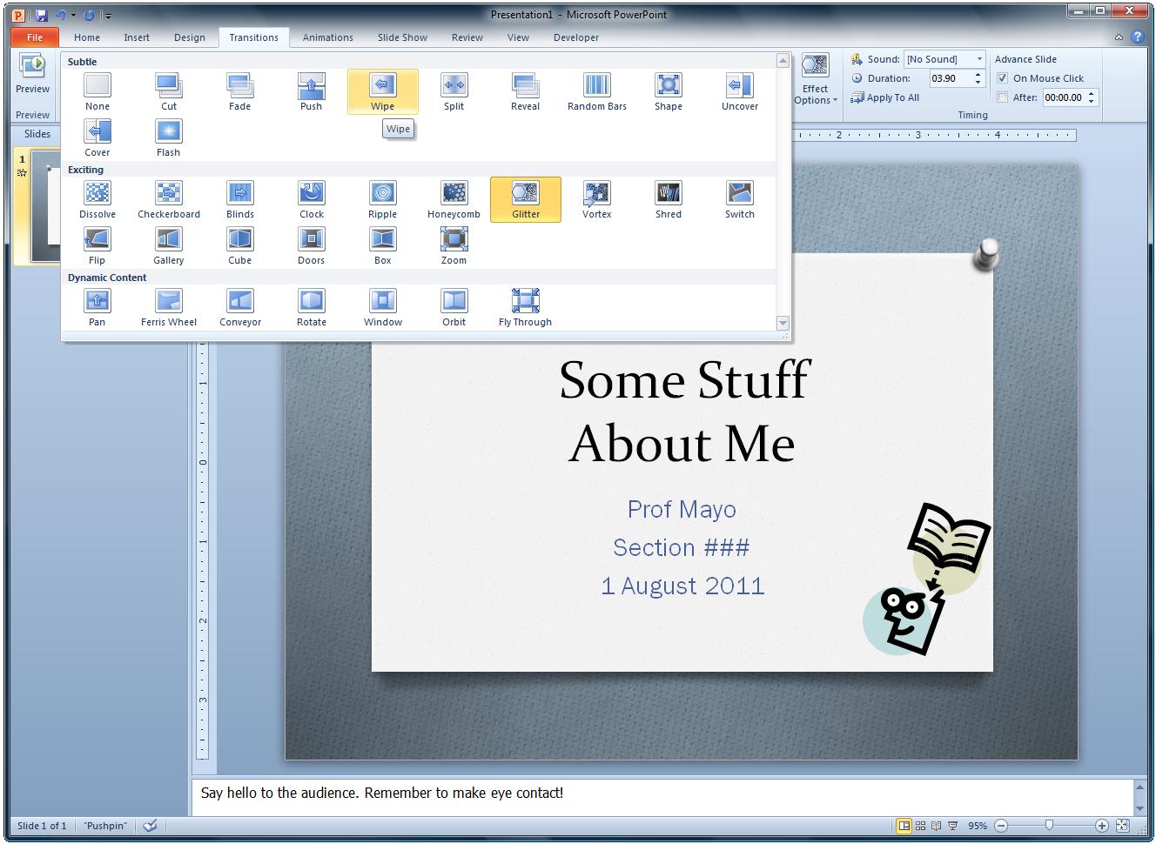
Task: Uncheck On Mouse Click under Advance Slide
Action: point(1004,77)
